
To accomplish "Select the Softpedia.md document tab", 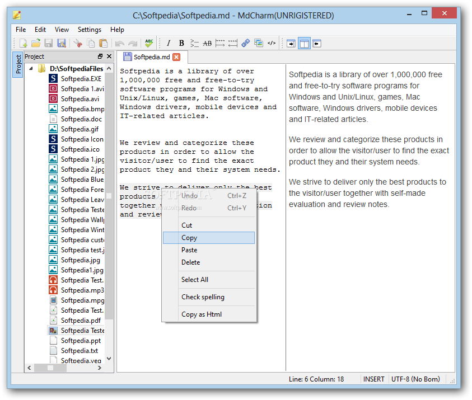I will point(151,57).
